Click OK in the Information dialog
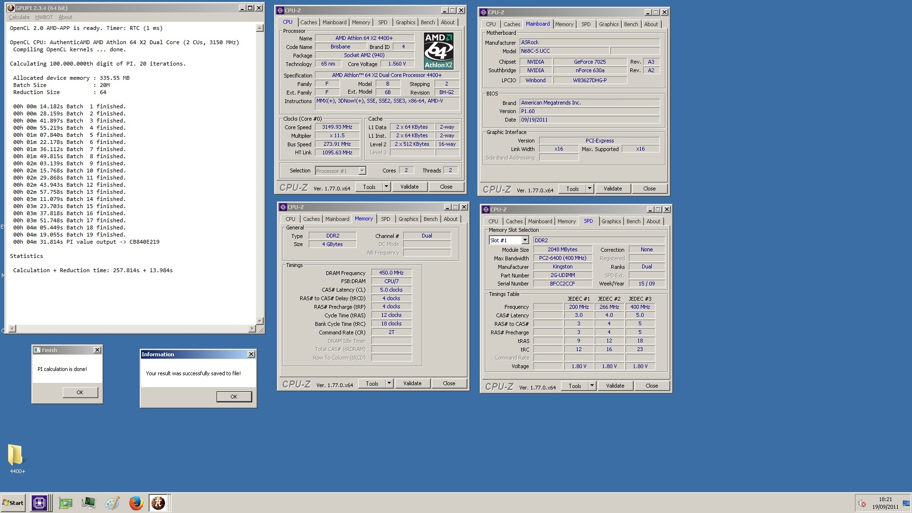 234,397
